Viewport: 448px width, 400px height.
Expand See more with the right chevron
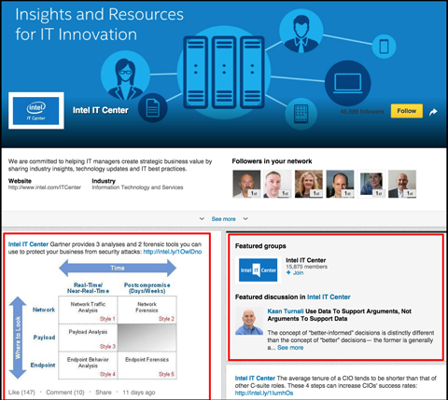point(245,219)
